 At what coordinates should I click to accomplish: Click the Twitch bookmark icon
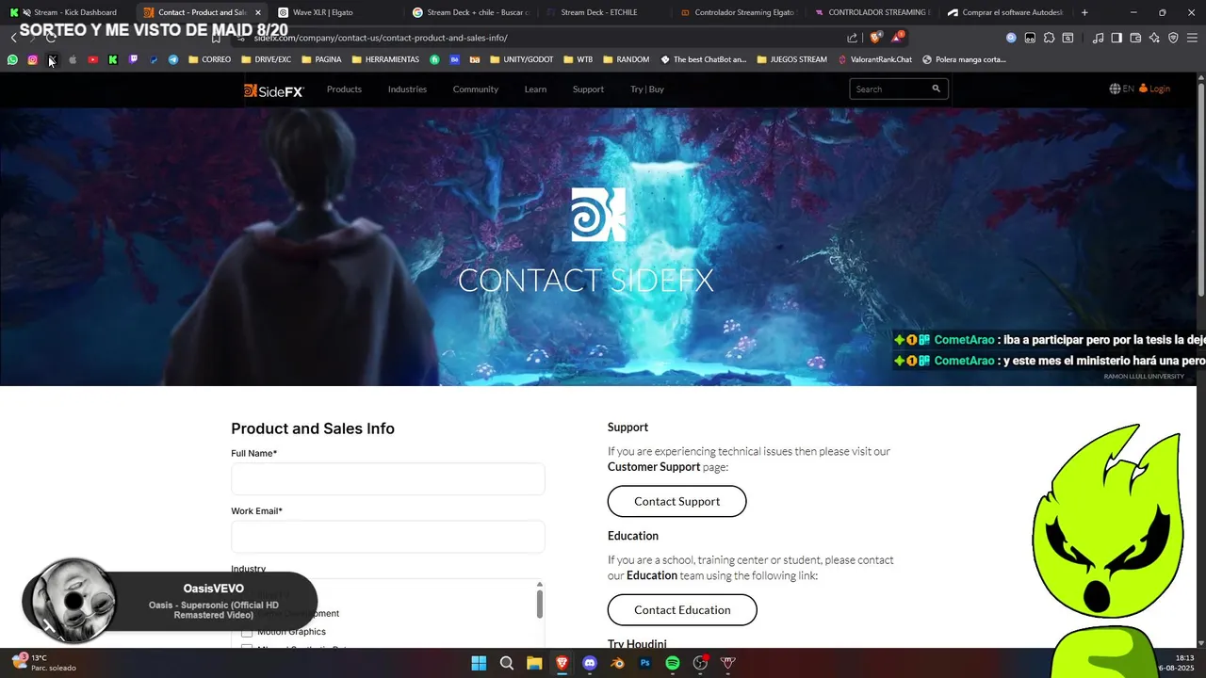[133, 59]
